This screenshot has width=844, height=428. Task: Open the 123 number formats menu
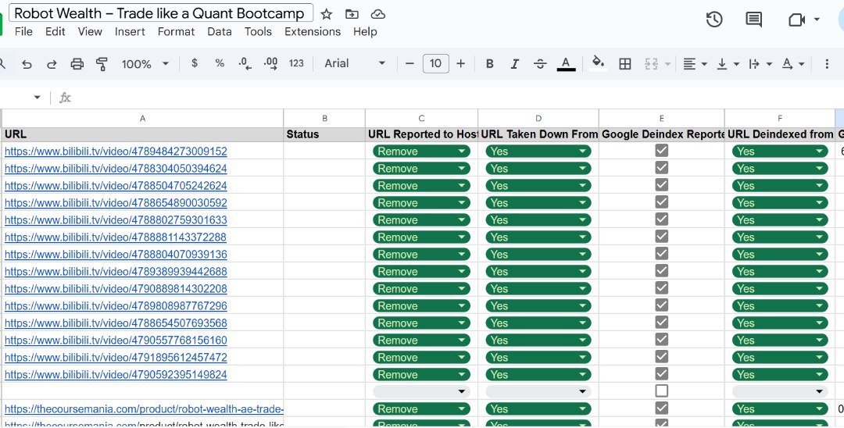click(x=297, y=63)
